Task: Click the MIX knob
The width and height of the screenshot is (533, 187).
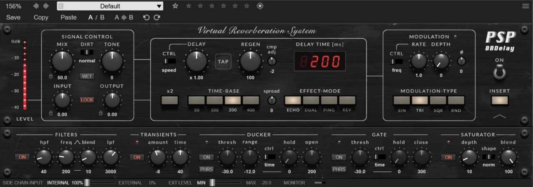Action: (62, 62)
